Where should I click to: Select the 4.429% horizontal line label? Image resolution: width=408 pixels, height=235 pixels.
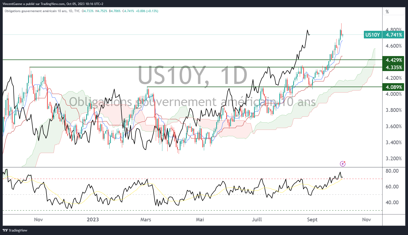[394, 60]
